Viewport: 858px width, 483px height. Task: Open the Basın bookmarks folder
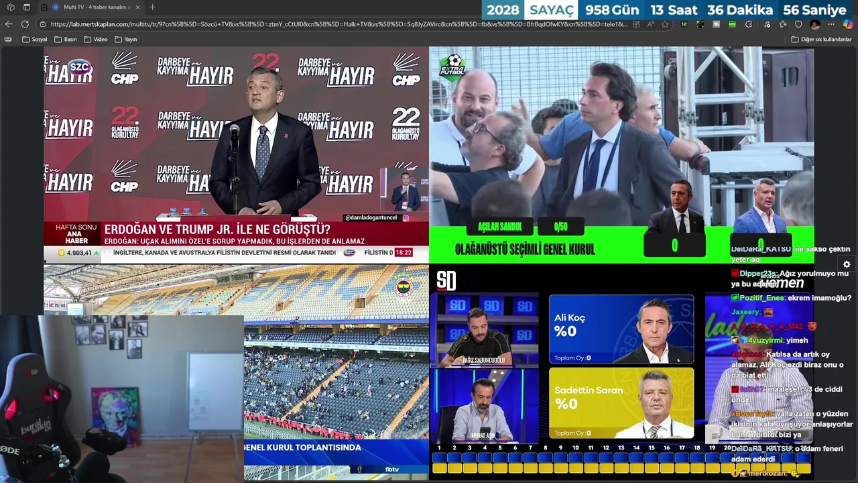[x=65, y=39]
